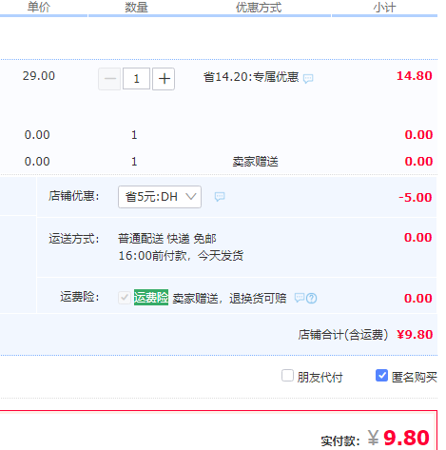446x450 pixels.
Task: Click comment bubble icon next to 退换货可赔
Action: click(x=300, y=298)
